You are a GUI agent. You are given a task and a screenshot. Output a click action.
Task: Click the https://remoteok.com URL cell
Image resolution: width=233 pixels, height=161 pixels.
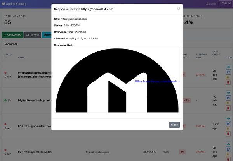click(x=97, y=152)
